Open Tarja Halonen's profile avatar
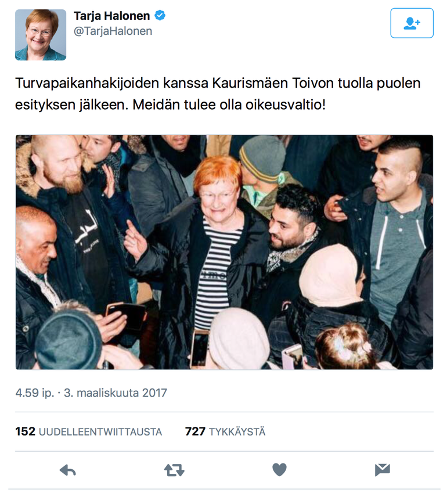447x493 pixels. tap(41, 35)
